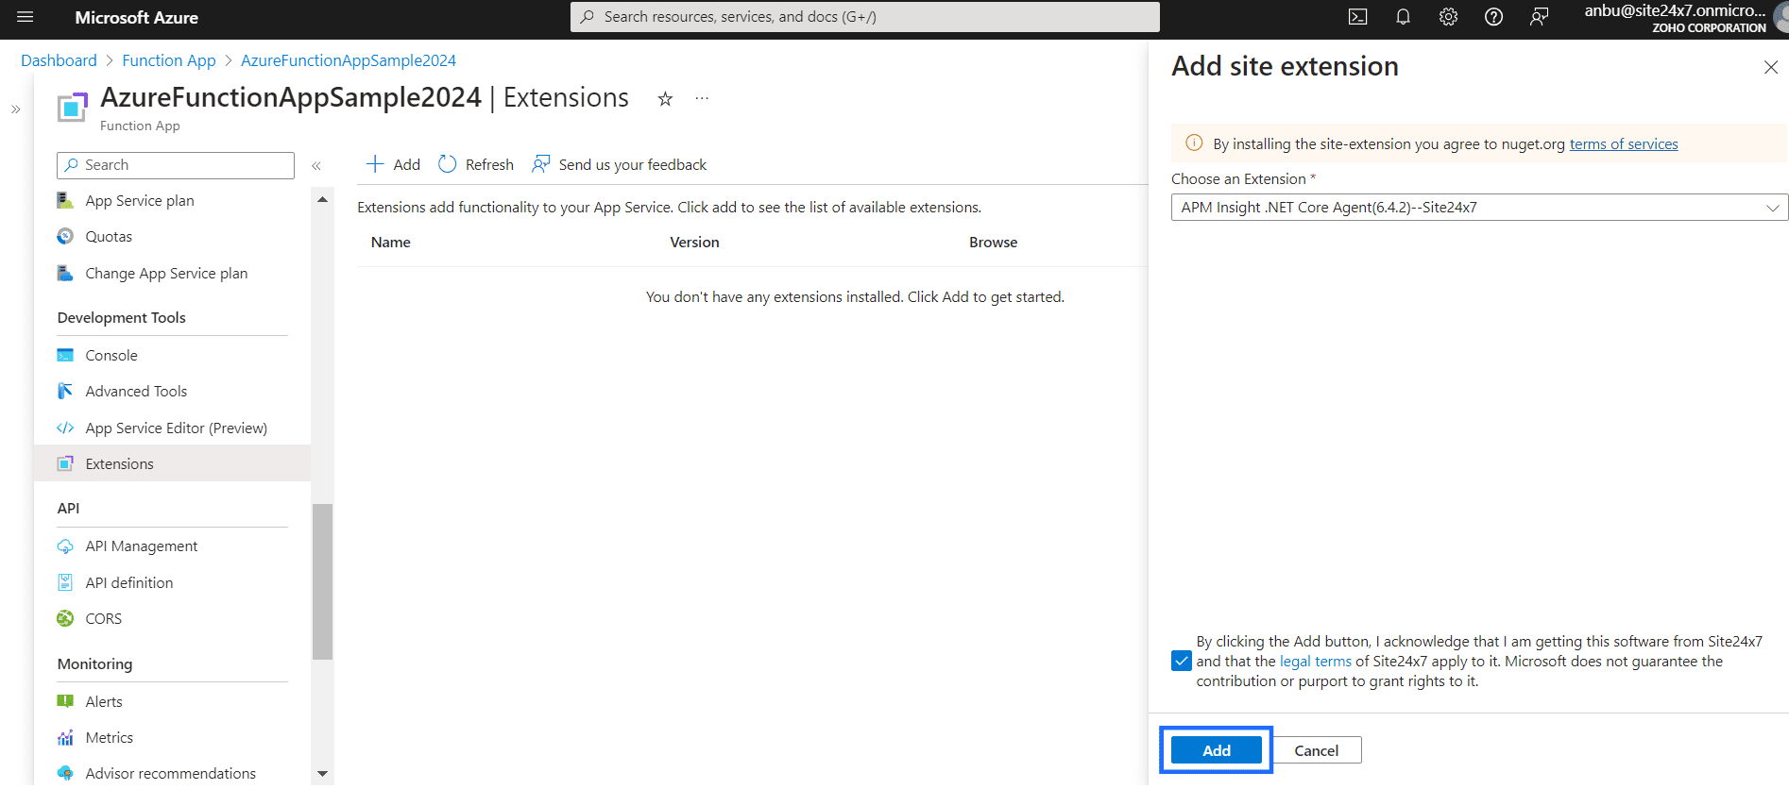The height and width of the screenshot is (789, 1789).
Task: Cancel adding the site extension
Action: (1316, 750)
